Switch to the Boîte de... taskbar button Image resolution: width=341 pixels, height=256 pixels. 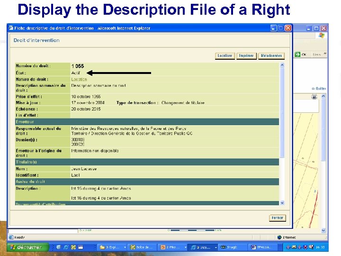point(142,247)
